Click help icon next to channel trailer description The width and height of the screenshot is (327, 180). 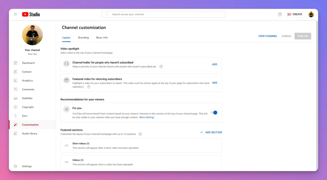click(x=161, y=67)
